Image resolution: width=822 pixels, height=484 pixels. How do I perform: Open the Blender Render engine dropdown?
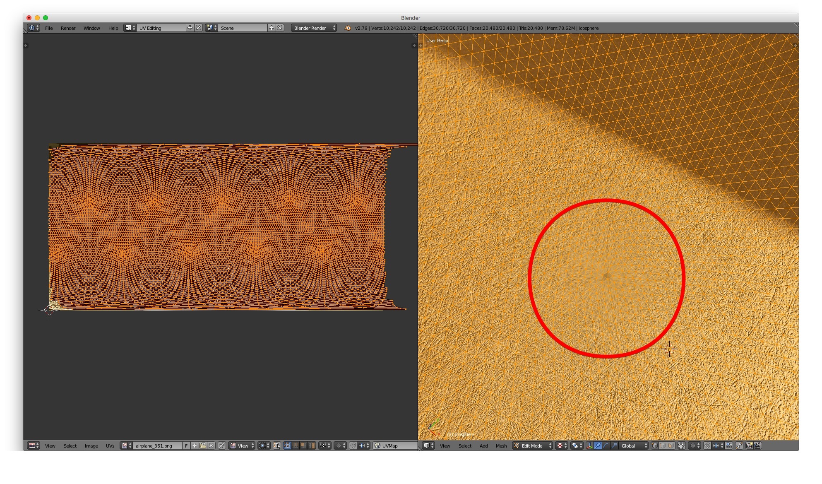(314, 28)
